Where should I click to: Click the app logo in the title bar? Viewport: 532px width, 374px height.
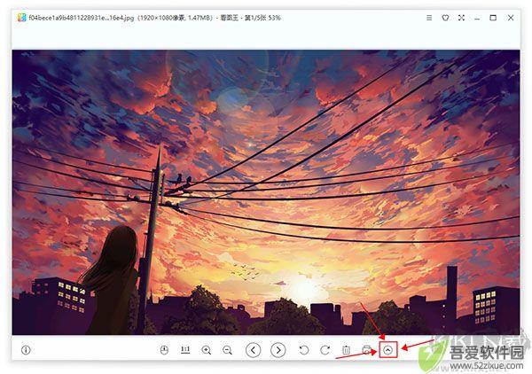coord(22,18)
